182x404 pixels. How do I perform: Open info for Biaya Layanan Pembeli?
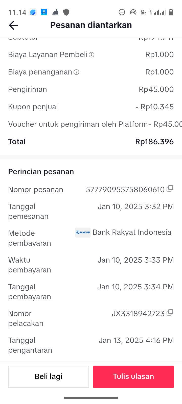click(x=92, y=55)
